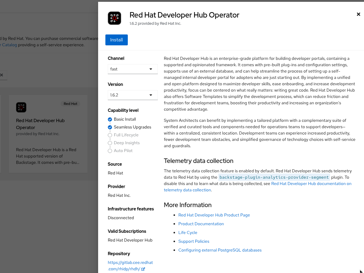
Task: Open the gitlab.cee.redhat.com repository link
Action: click(130, 266)
